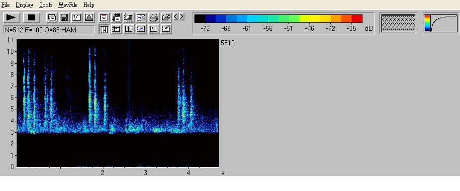
Task: Open the Tools menu
Action: [x=46, y=5]
